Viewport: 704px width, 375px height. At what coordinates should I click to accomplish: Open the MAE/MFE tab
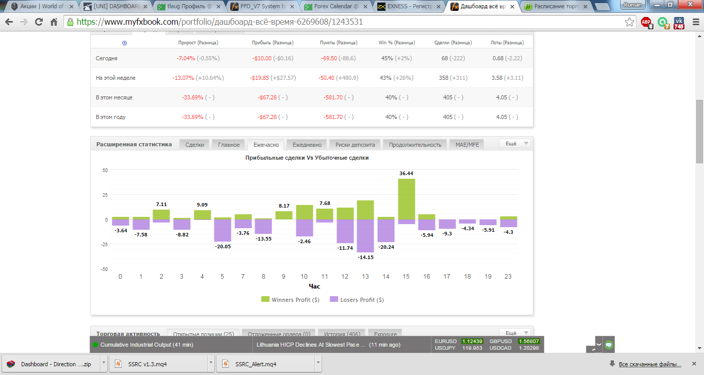point(467,145)
